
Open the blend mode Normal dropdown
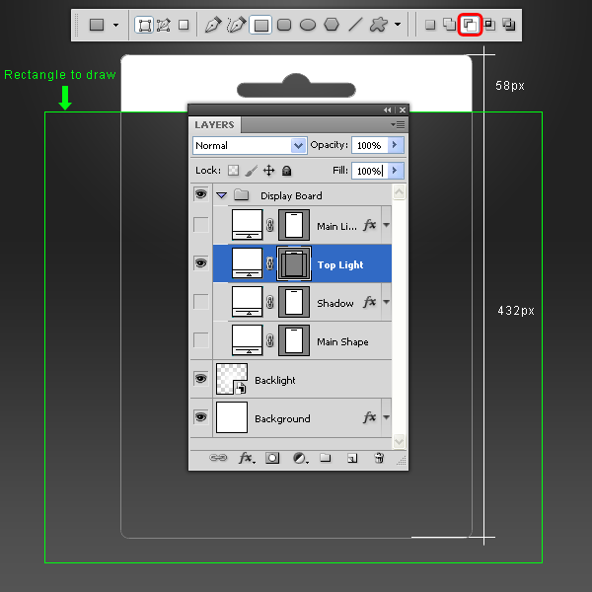coord(250,145)
